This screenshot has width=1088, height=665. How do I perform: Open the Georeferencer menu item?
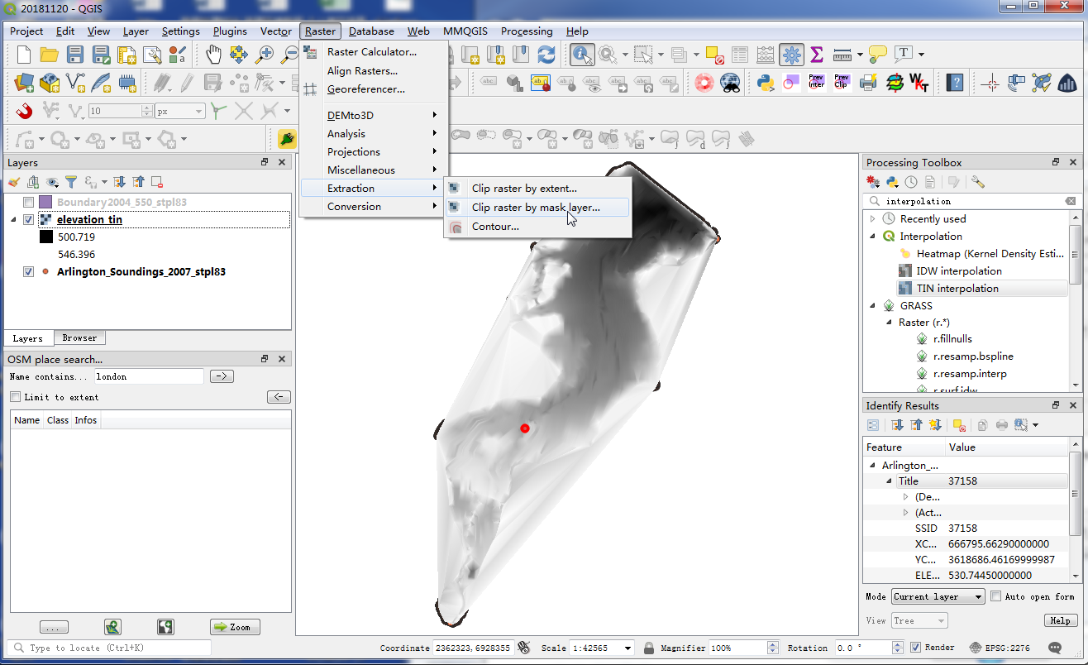(374, 89)
